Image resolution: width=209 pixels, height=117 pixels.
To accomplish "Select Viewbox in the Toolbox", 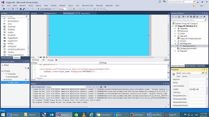I will (11, 52).
